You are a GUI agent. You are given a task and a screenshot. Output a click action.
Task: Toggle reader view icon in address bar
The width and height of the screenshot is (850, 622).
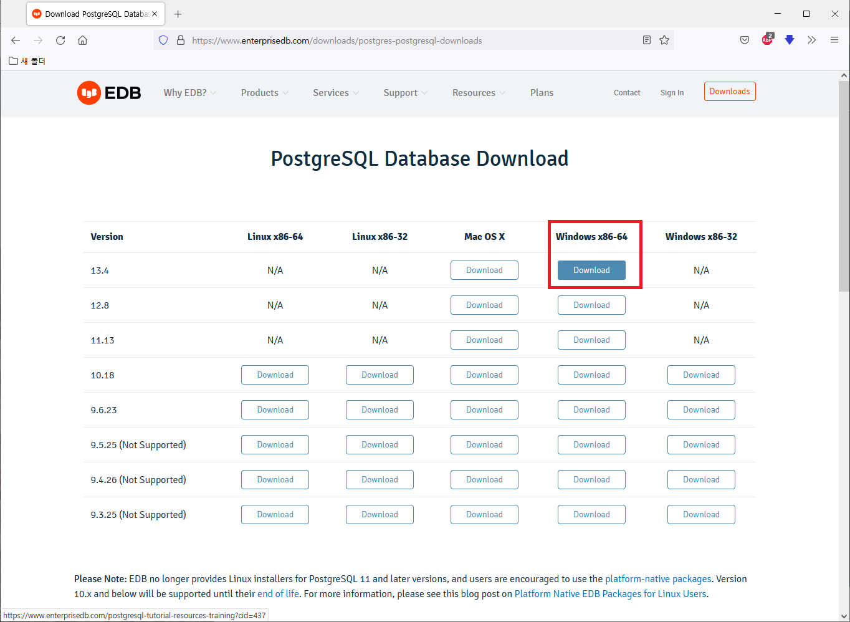(x=647, y=41)
